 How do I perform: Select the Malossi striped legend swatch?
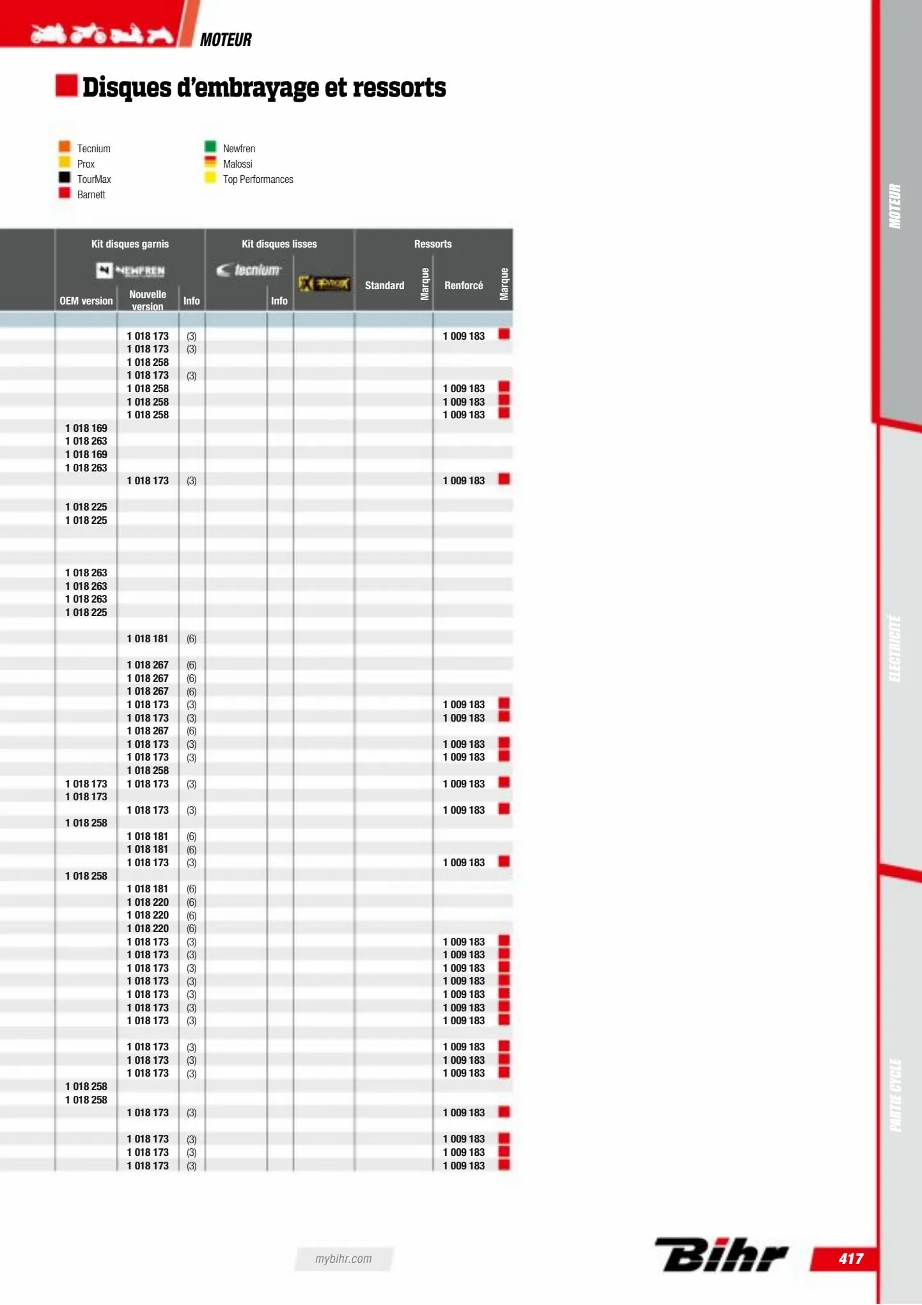(x=210, y=162)
